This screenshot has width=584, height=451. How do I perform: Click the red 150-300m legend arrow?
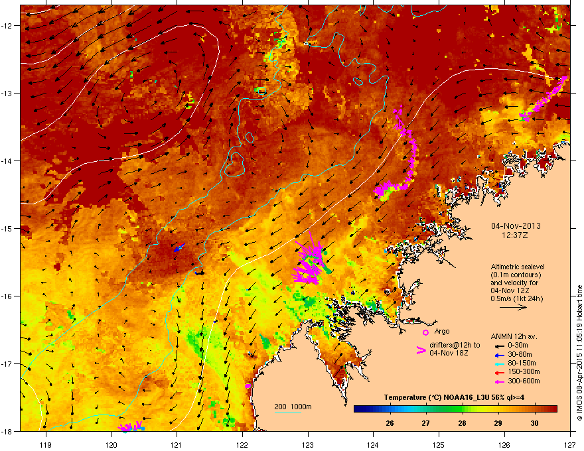499,373
